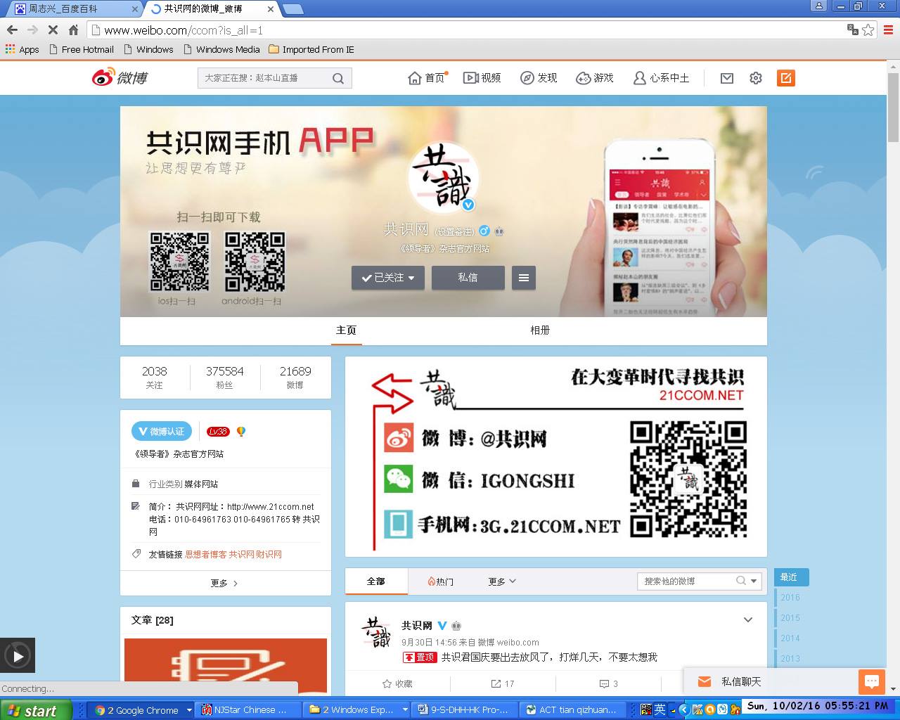
Task: Open the 财识网 friendly link
Action: coord(269,554)
